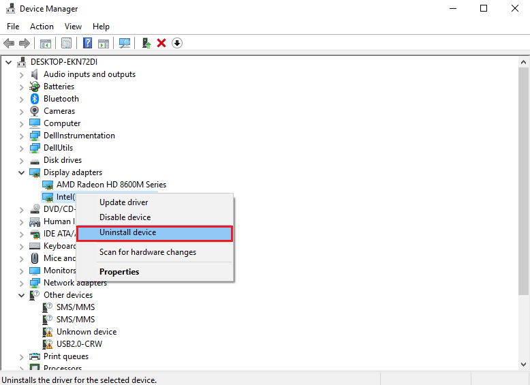Click the AMD Radeon adapter icon
Screen dimensions: 530x385
(48, 185)
